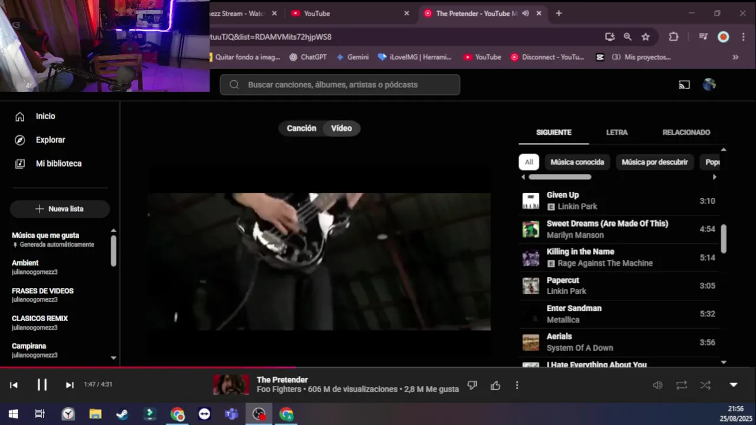Open the browser extensions menu
This screenshot has width=756, height=425.
point(673,37)
